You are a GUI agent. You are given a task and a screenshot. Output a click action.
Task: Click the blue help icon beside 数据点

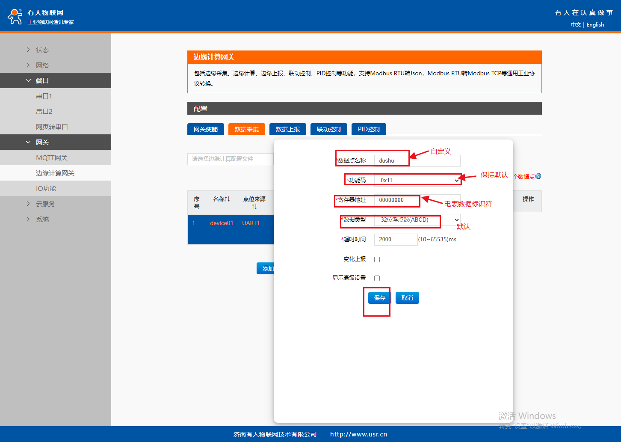(538, 176)
